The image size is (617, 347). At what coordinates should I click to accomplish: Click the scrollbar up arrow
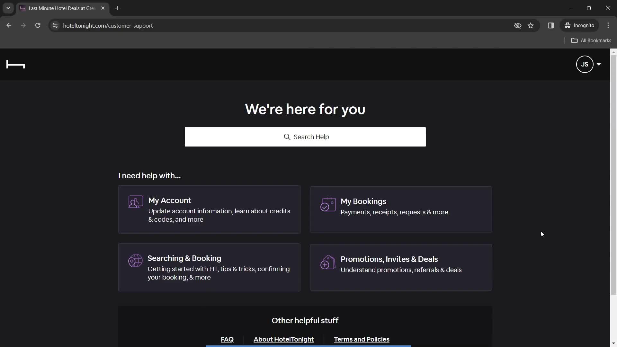click(x=613, y=52)
